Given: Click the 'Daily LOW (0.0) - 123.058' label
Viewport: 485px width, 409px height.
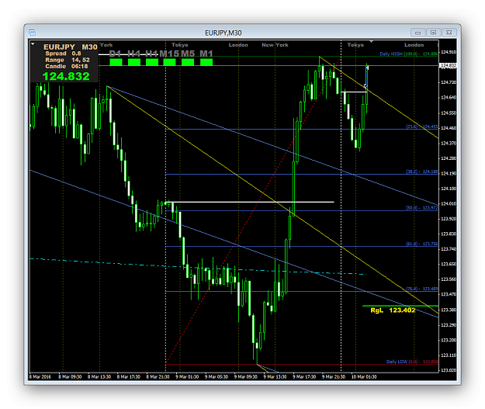Looking at the screenshot, I should tap(412, 362).
